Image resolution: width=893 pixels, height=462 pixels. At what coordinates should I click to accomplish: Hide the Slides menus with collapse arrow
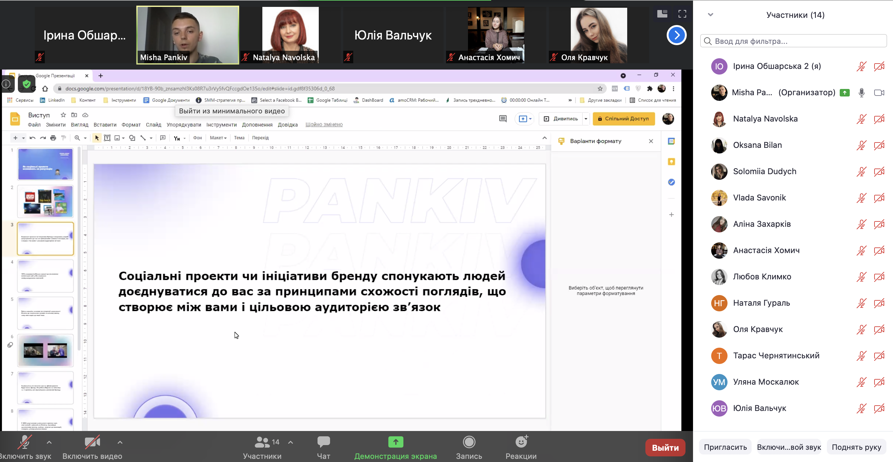[x=544, y=138]
